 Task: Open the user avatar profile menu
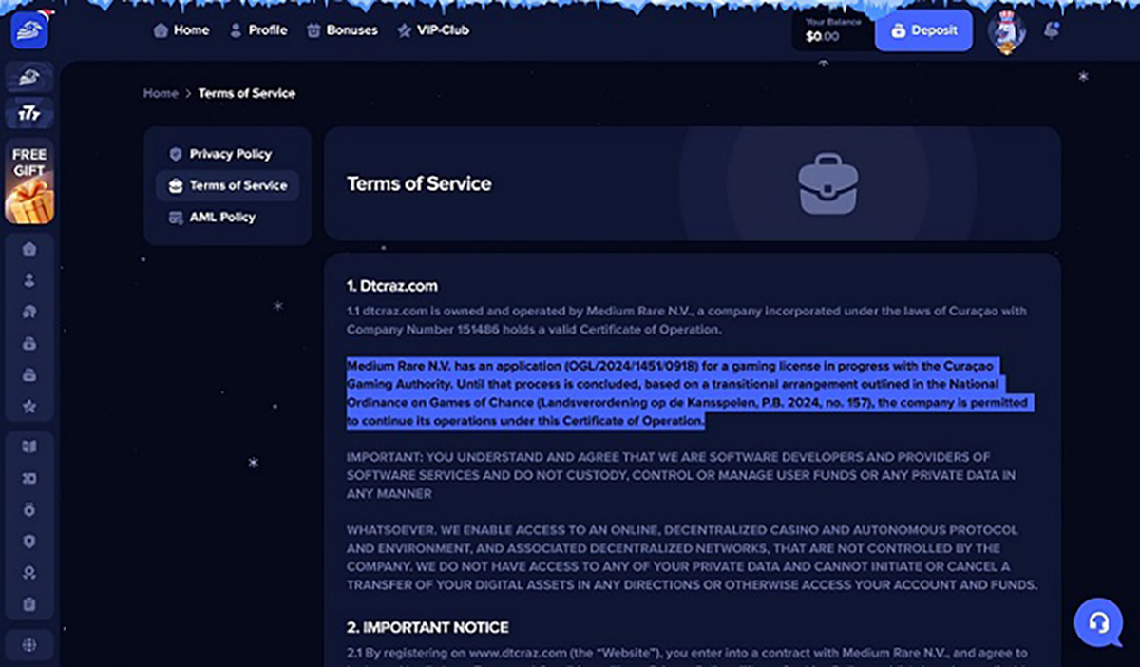(x=1006, y=31)
